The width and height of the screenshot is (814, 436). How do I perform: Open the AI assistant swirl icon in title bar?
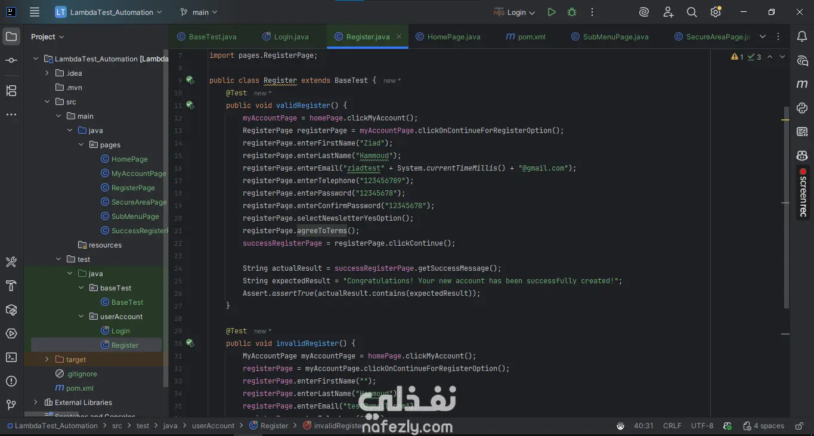point(644,12)
